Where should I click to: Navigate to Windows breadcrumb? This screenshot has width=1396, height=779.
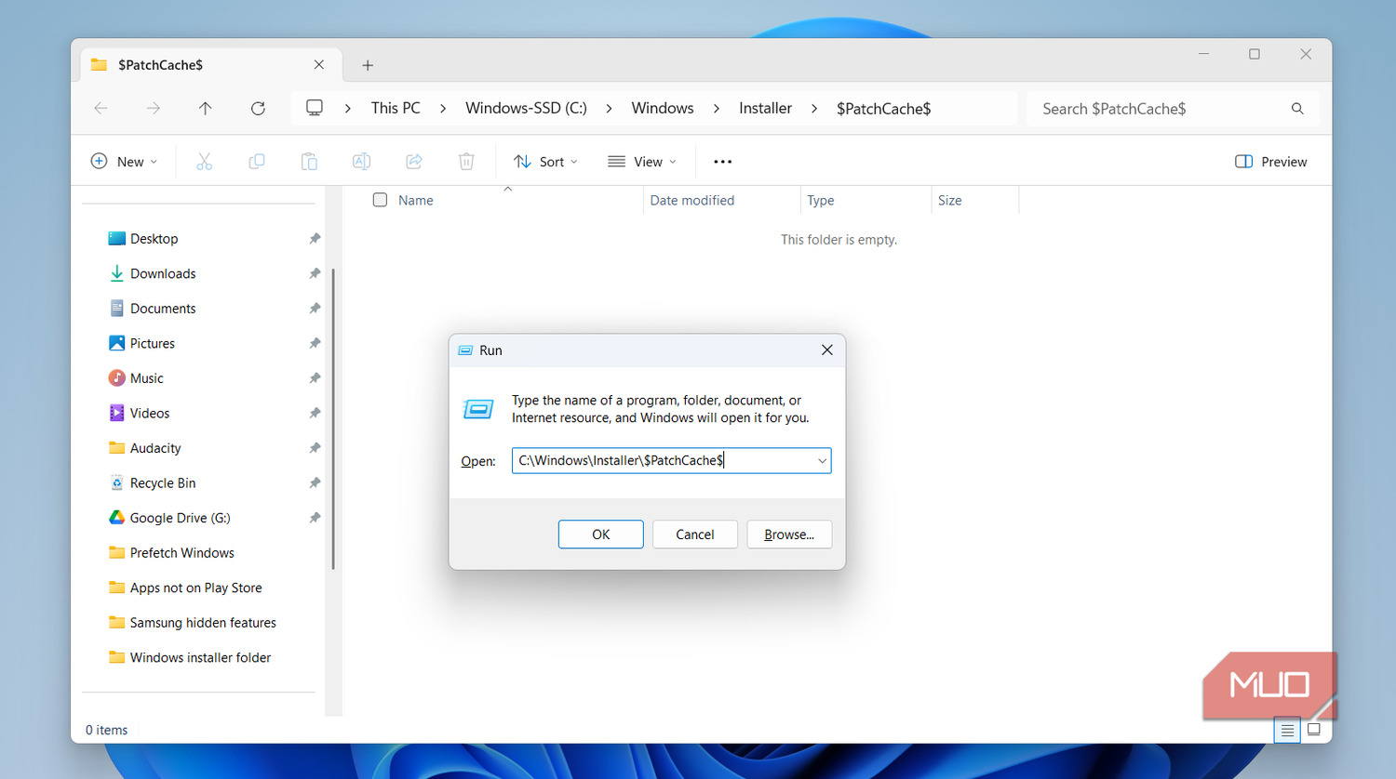pyautogui.click(x=663, y=108)
